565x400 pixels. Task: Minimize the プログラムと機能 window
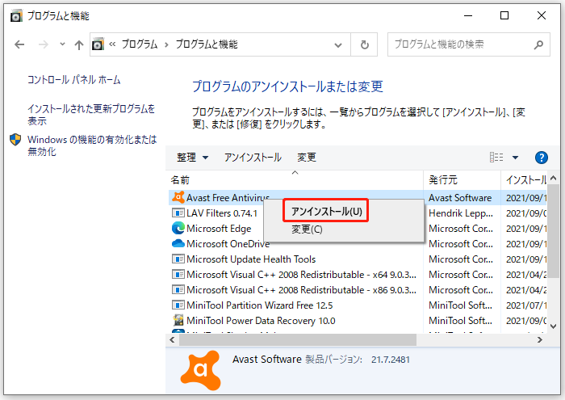(467, 15)
